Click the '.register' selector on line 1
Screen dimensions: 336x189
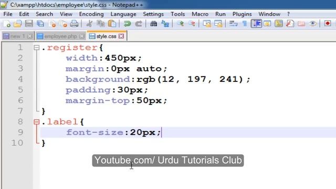(x=70, y=48)
